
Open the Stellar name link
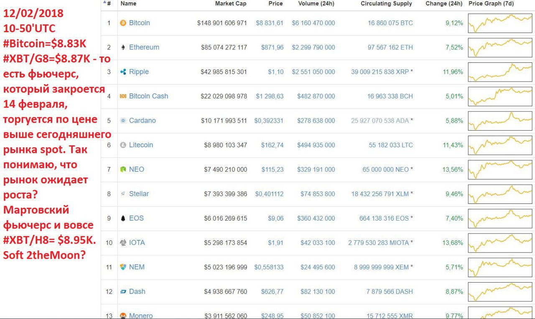139,194
